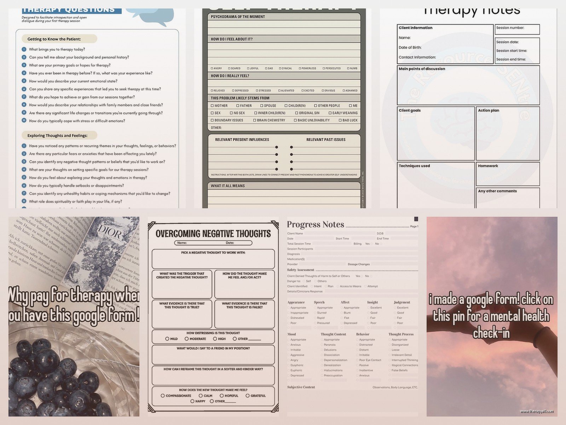
Task: Select the MILD distress radio option
Action: (167, 339)
